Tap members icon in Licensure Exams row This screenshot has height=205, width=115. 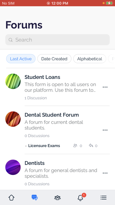pyautogui.click(x=75, y=146)
